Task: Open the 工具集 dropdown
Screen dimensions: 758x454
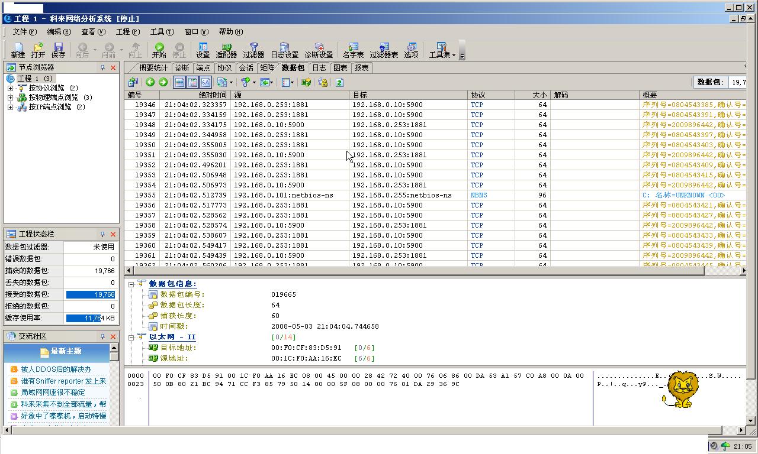Action: pyautogui.click(x=442, y=50)
